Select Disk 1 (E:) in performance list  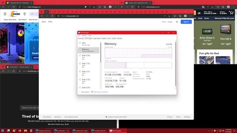click(89, 65)
